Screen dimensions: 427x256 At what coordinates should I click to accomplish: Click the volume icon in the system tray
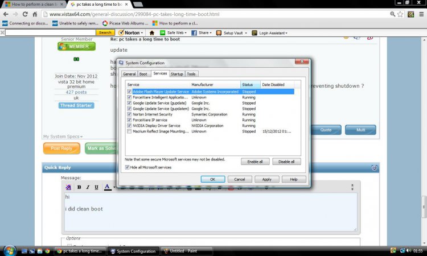click(408, 250)
